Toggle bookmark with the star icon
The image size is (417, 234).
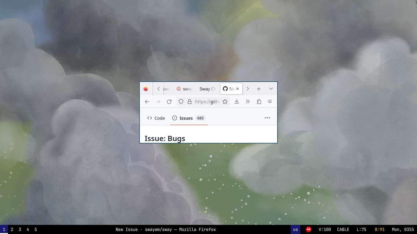coord(225,101)
